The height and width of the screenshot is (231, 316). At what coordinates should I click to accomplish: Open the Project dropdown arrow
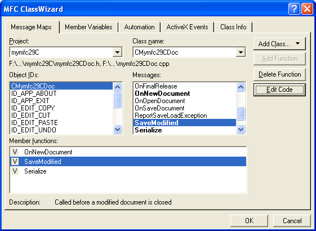click(117, 52)
